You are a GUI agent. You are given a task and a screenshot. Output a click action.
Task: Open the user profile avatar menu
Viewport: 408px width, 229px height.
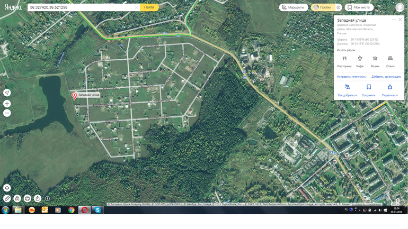[400, 7]
